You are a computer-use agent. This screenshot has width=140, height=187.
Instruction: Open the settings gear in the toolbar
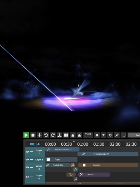tap(110, 135)
